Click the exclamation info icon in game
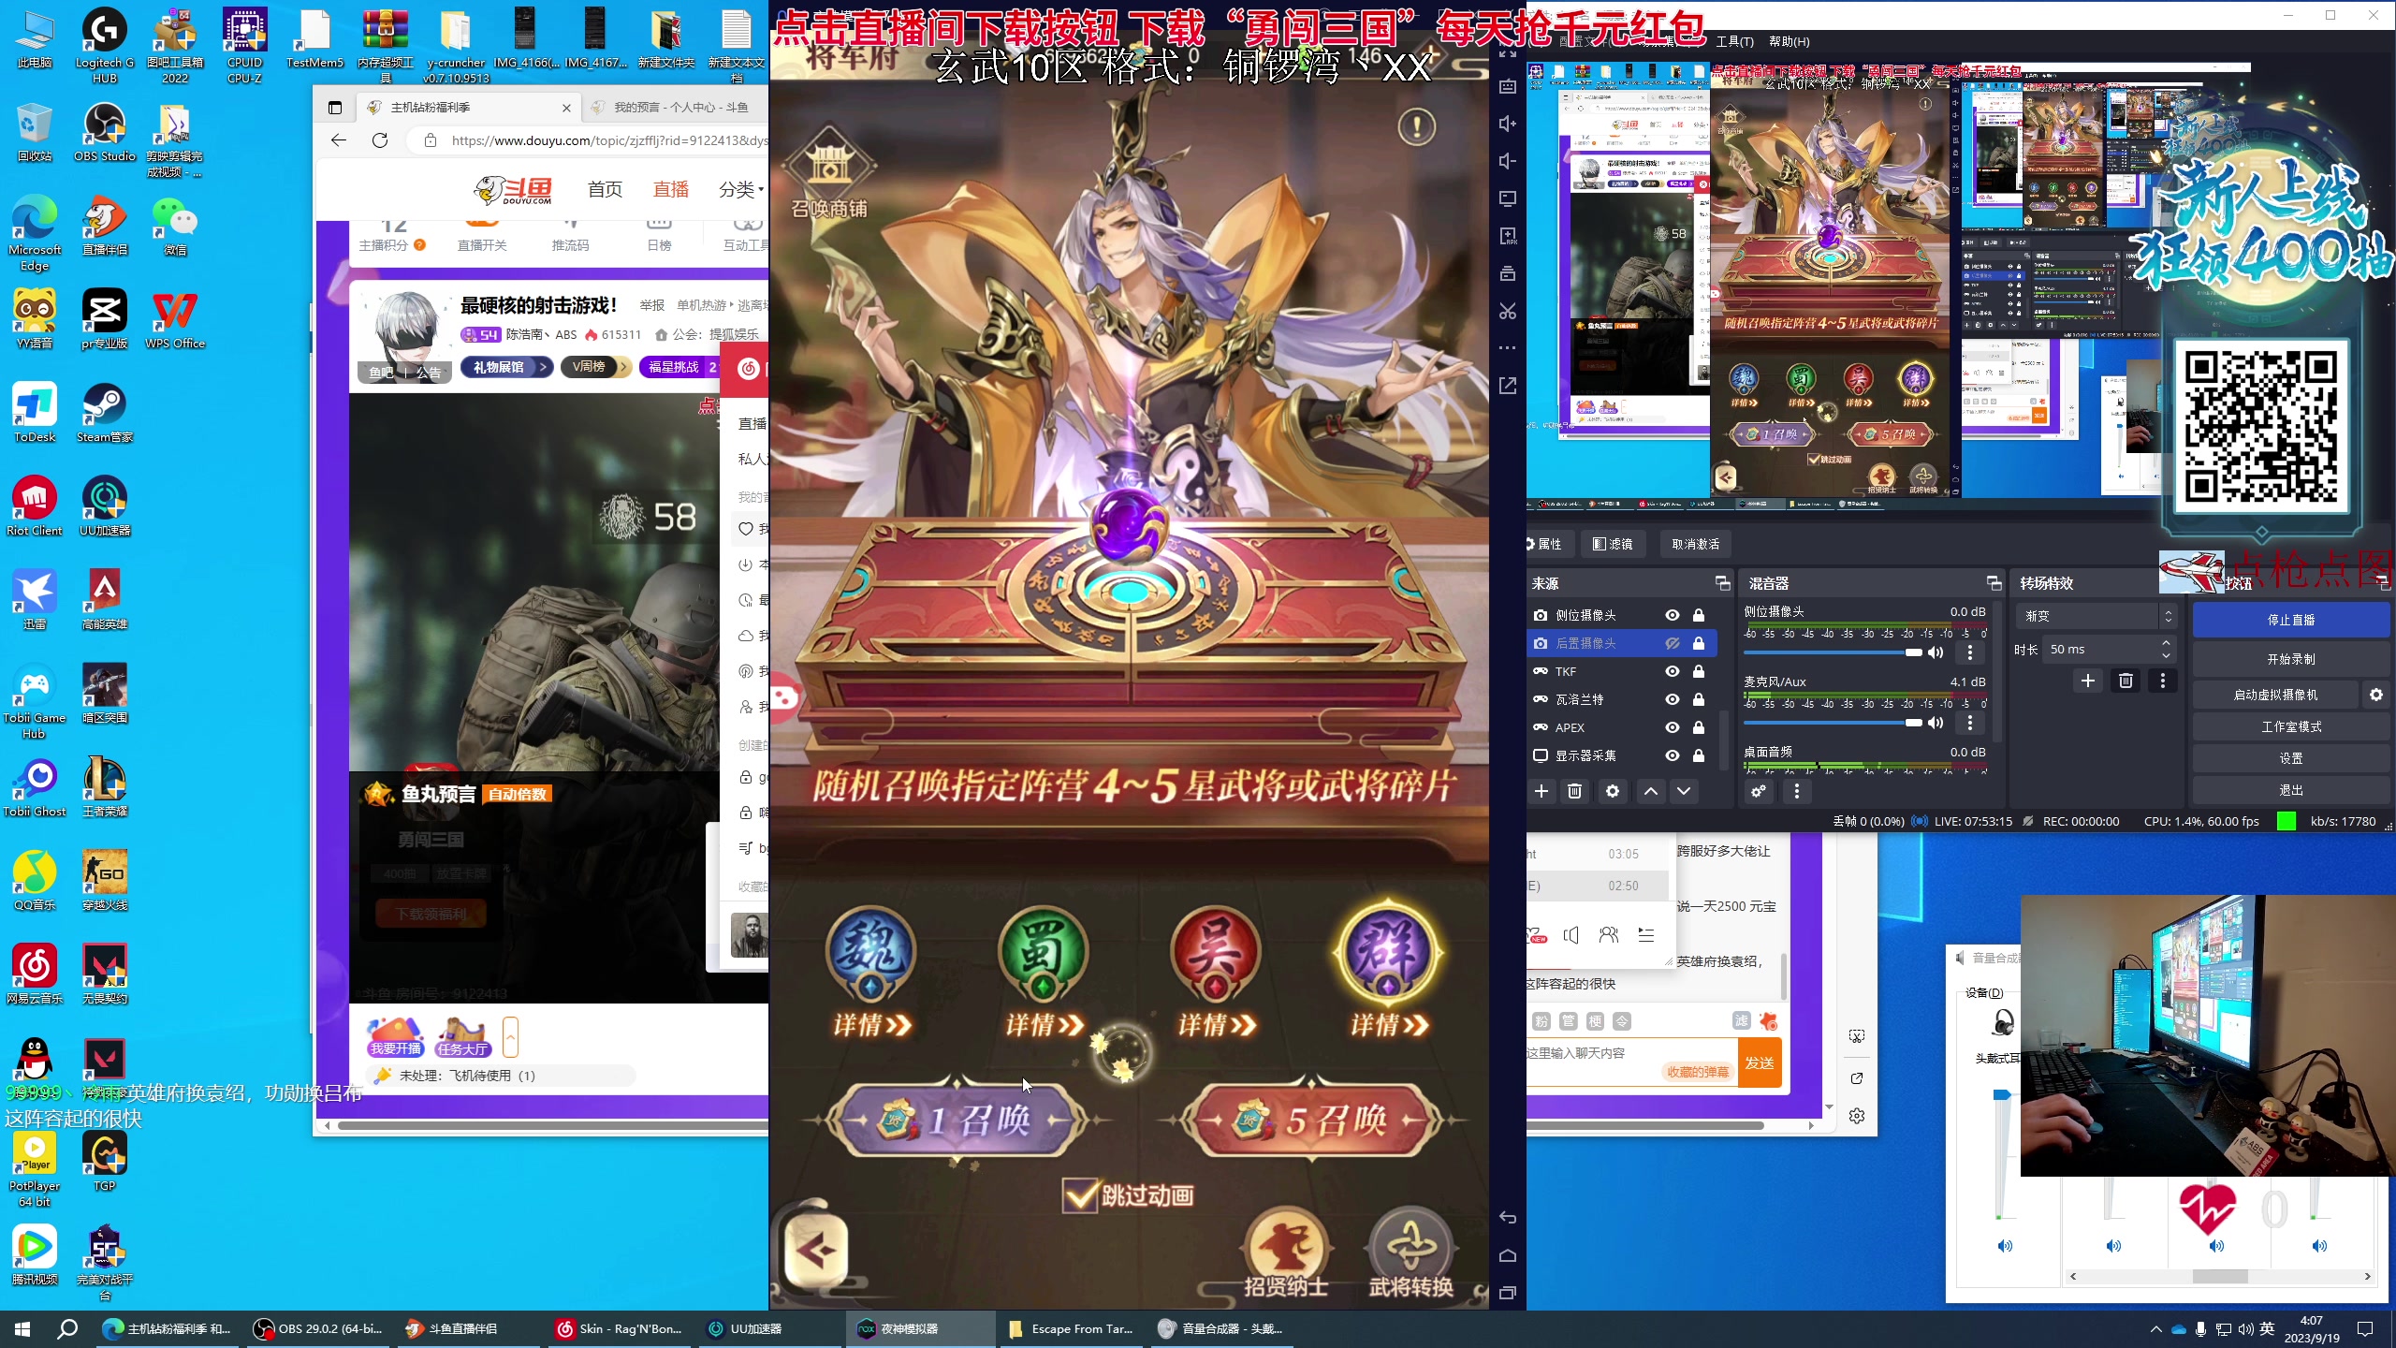The width and height of the screenshot is (2396, 1348). coord(1417,126)
